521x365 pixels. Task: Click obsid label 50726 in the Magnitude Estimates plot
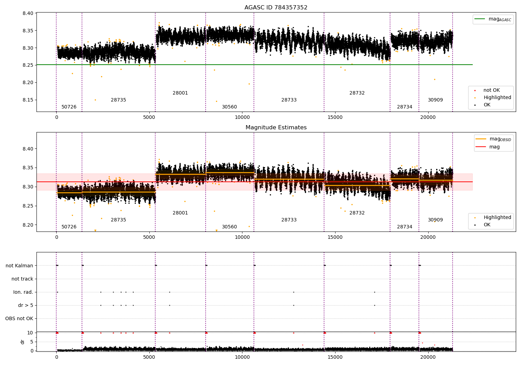pos(69,227)
